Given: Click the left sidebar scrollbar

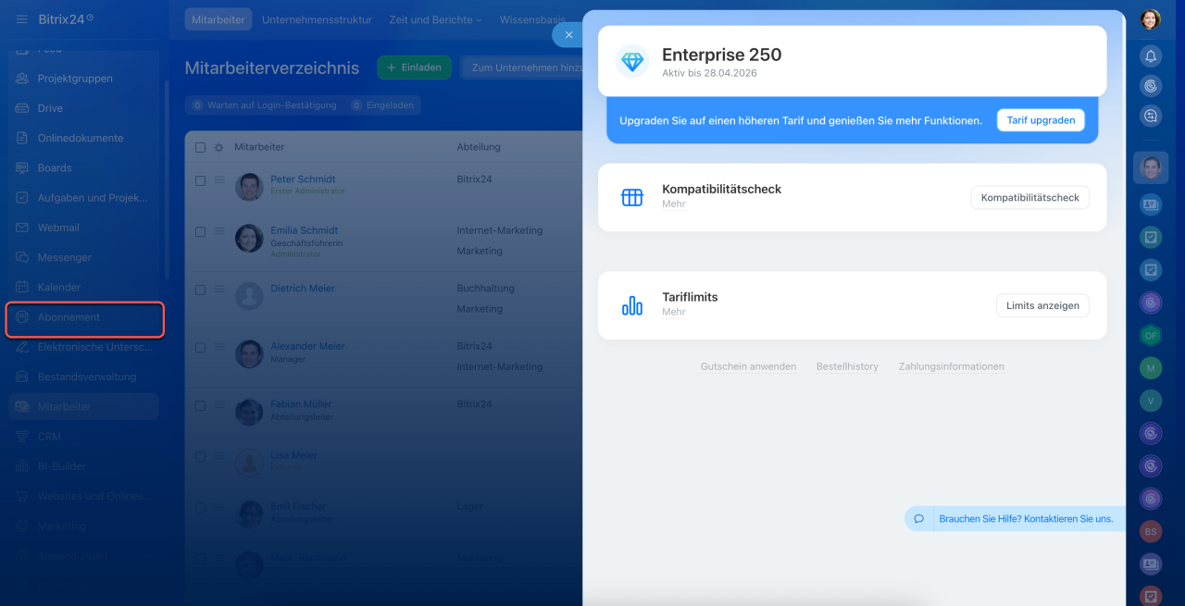Looking at the screenshot, I should (167, 180).
